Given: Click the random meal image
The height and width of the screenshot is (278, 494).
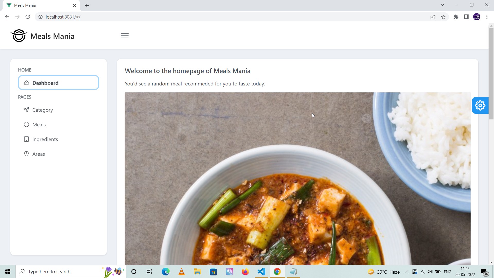Looking at the screenshot, I should click(297, 178).
